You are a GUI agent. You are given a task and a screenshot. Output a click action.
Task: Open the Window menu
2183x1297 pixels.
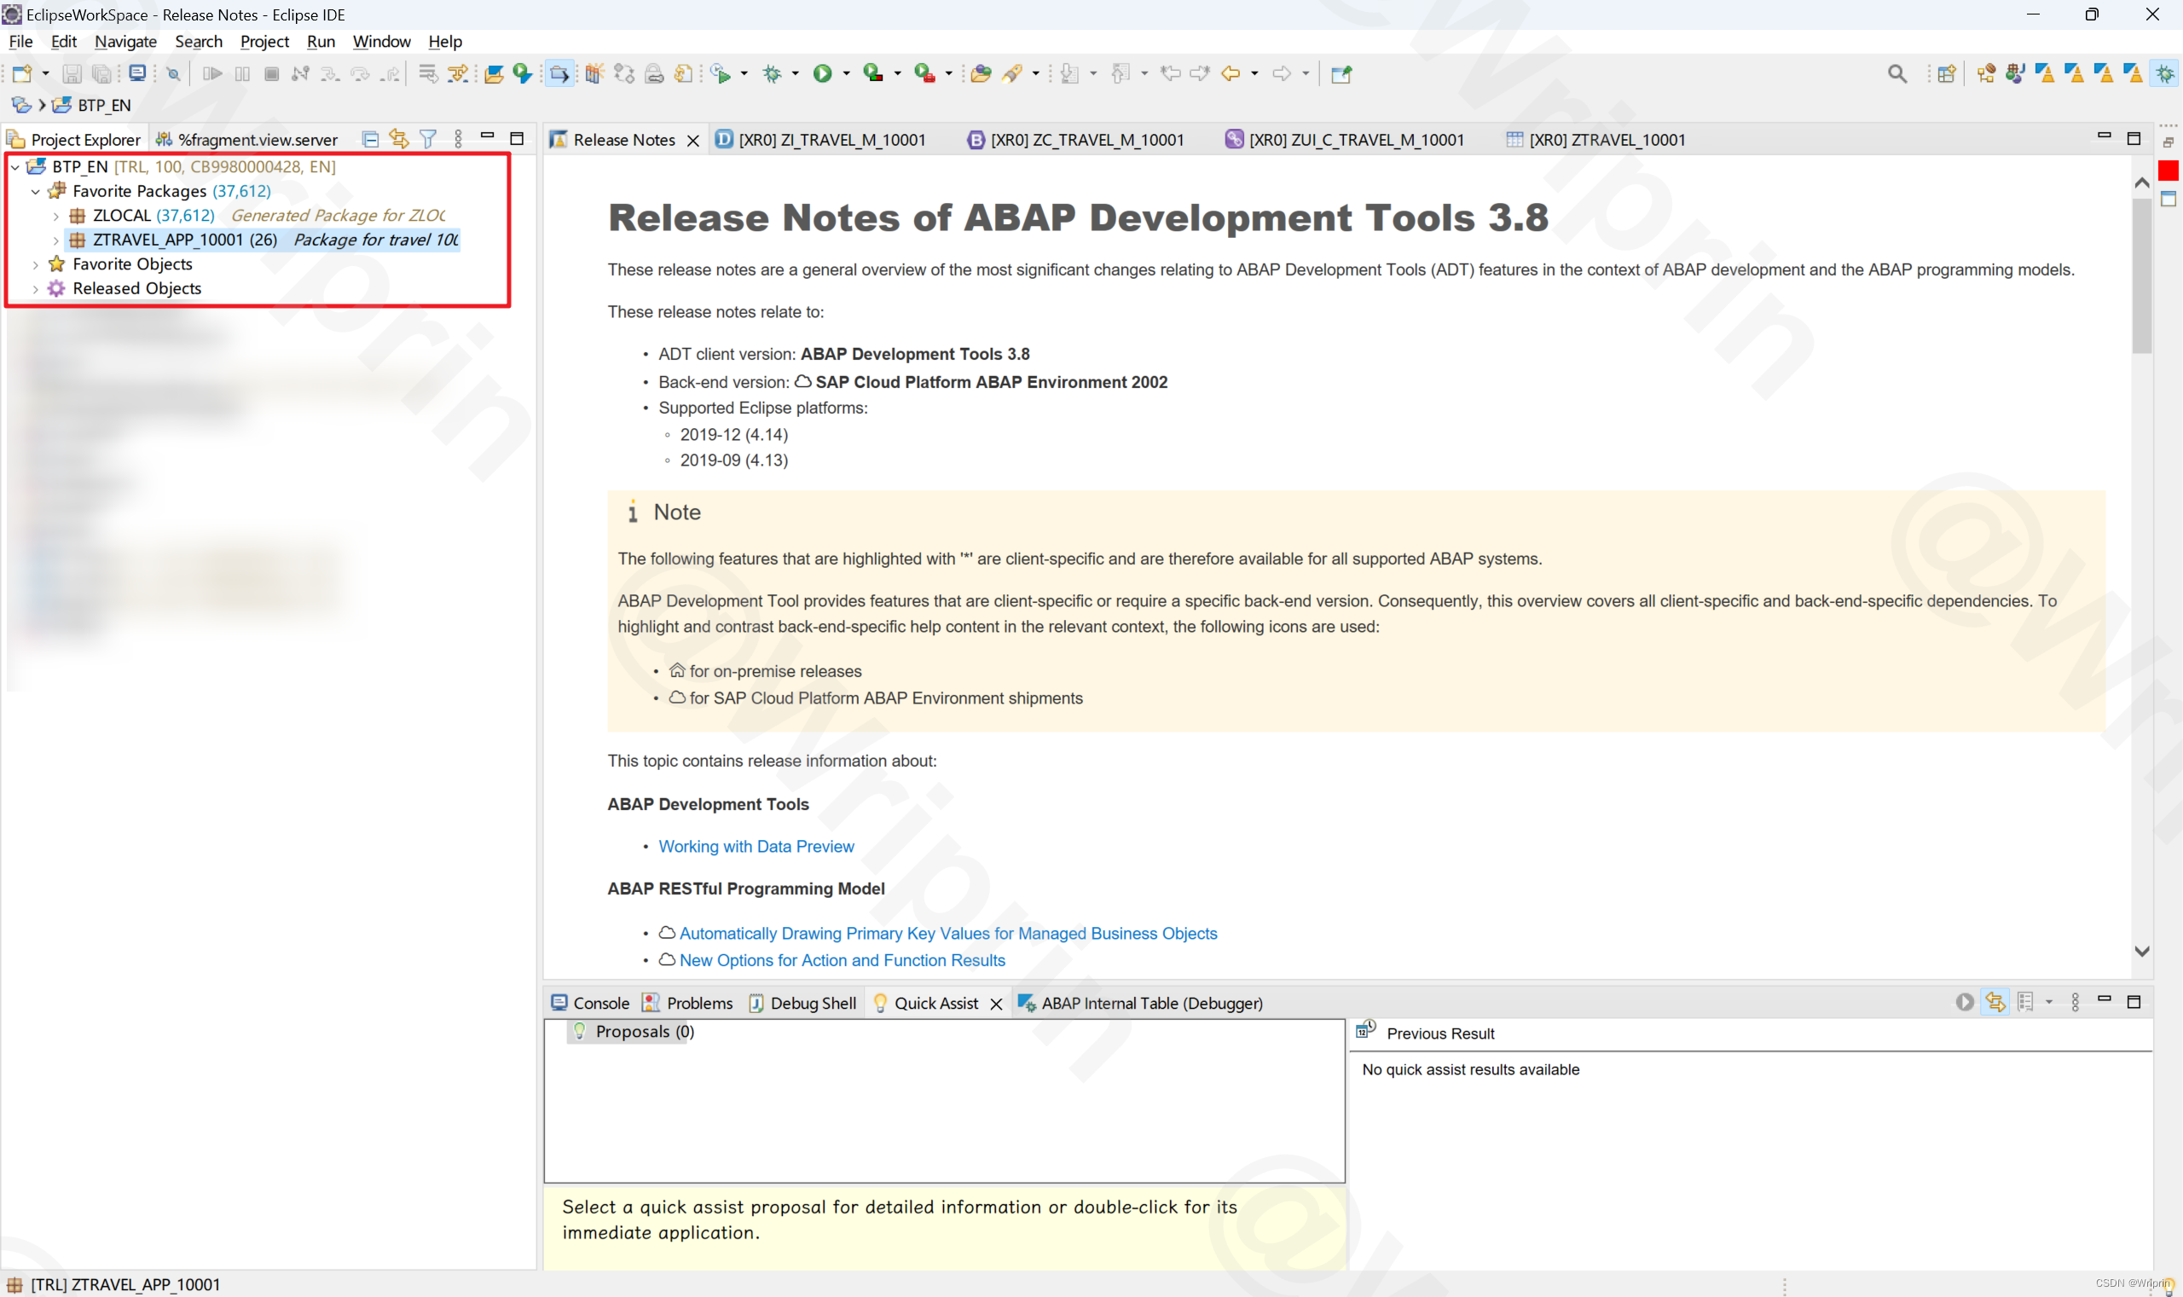[x=381, y=41]
